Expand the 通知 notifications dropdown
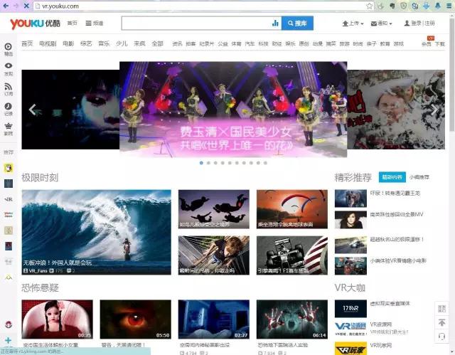Image resolution: width=455 pixels, height=355 pixels. click(381, 23)
